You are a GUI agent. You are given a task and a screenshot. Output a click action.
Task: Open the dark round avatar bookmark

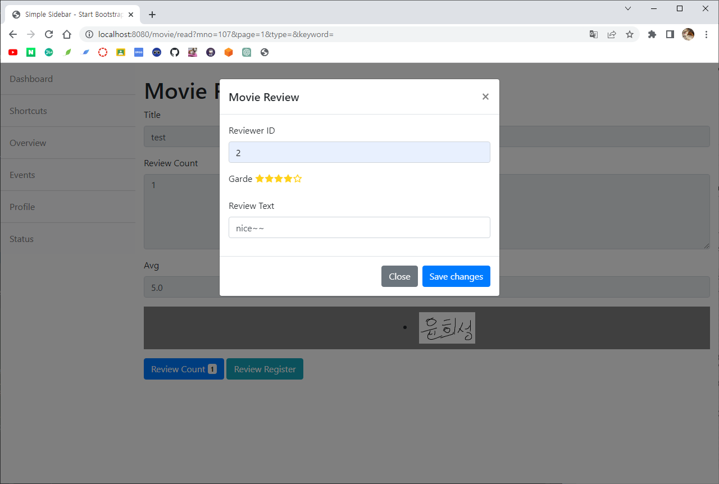211,52
